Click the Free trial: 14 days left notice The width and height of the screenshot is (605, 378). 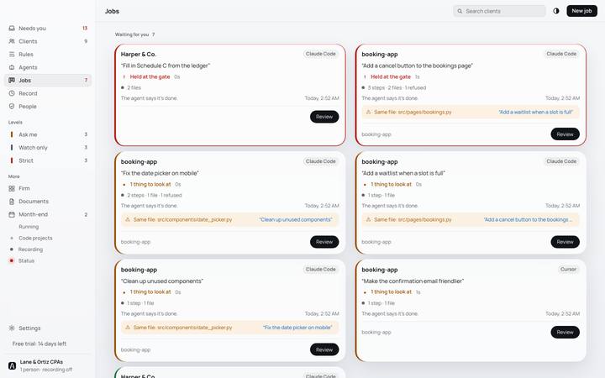point(39,344)
